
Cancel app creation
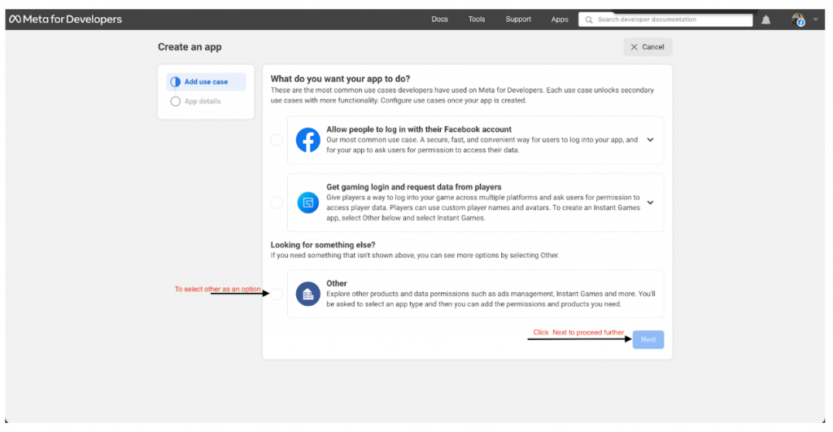coord(648,46)
